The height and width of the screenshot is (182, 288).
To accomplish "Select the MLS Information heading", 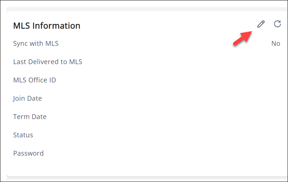I will pos(47,26).
